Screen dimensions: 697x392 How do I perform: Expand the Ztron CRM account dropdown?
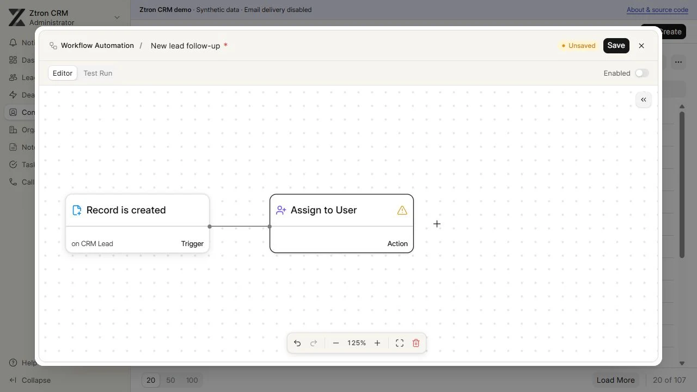117,17
